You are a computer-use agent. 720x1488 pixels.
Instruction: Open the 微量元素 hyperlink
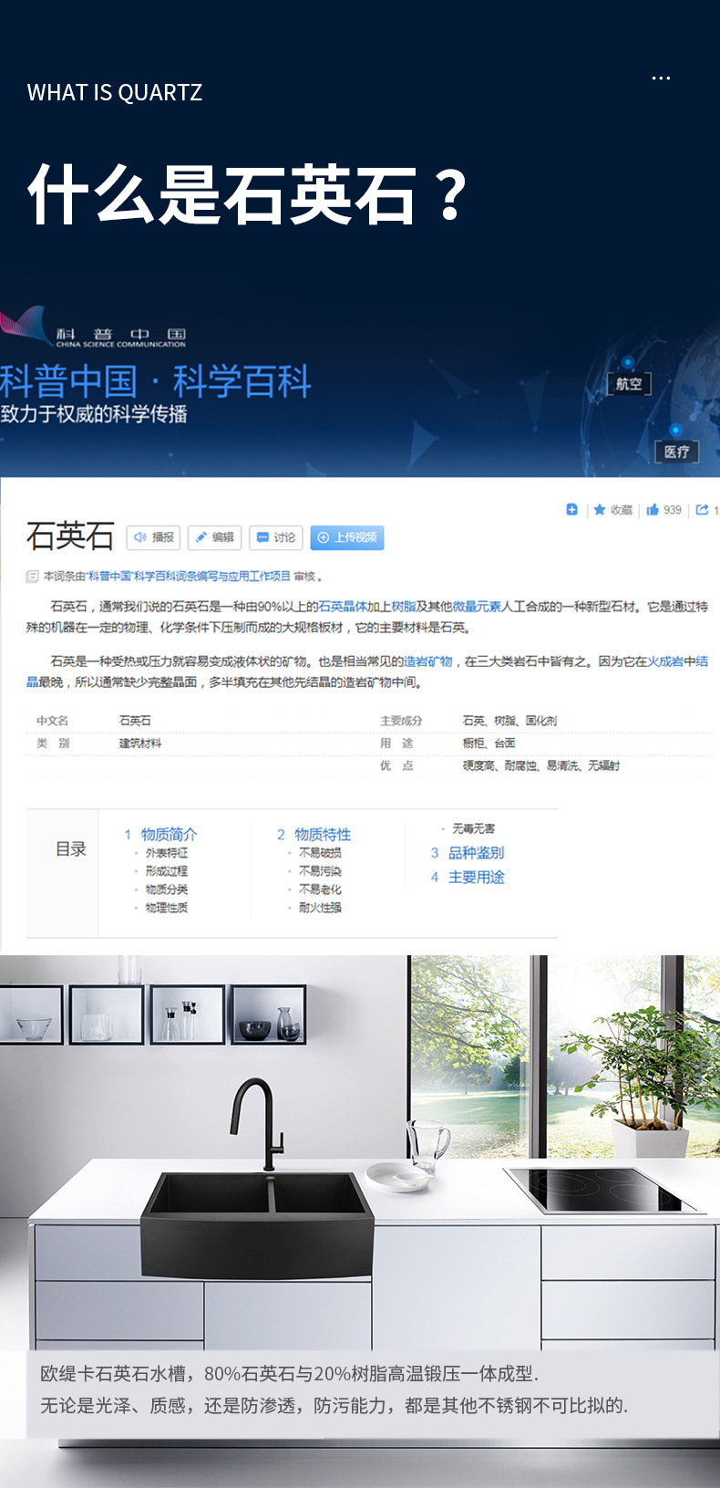click(x=477, y=607)
